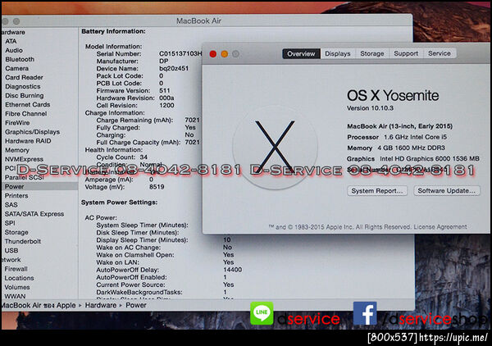Click the Voltage value 8519
The width and height of the screenshot is (492, 346).
click(157, 187)
